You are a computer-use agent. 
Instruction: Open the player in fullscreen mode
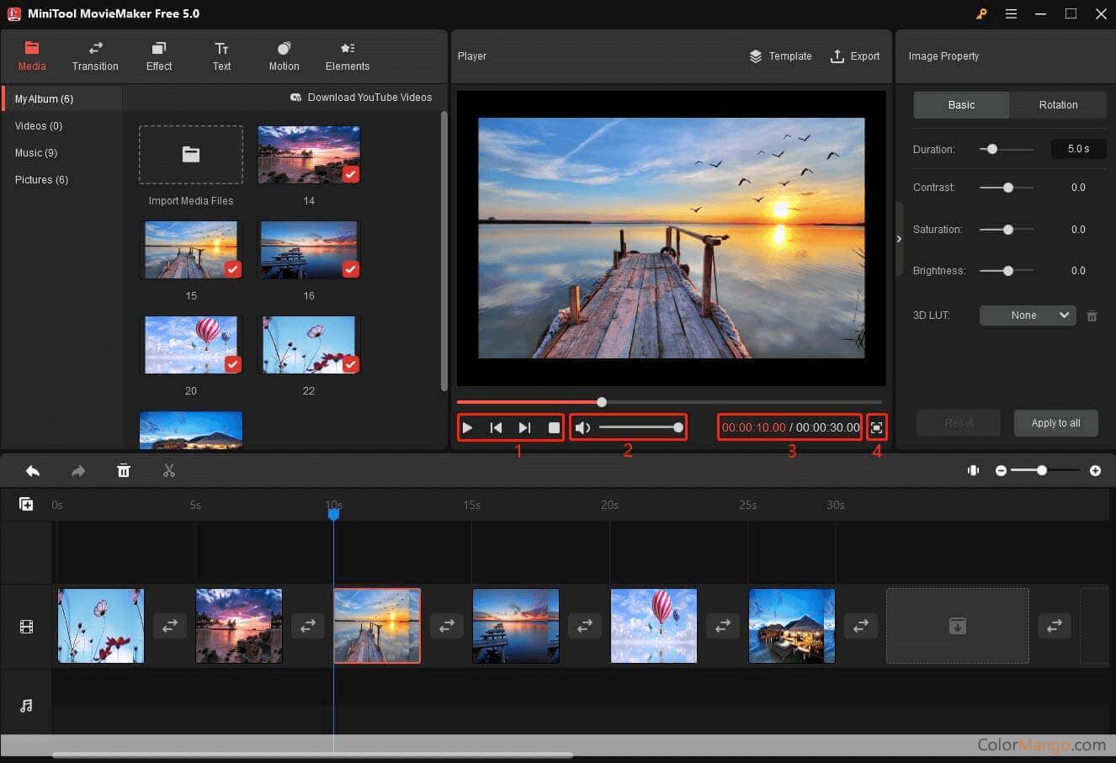[876, 427]
